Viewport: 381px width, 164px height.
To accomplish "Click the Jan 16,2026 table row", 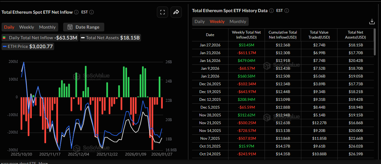I will (283, 61).
